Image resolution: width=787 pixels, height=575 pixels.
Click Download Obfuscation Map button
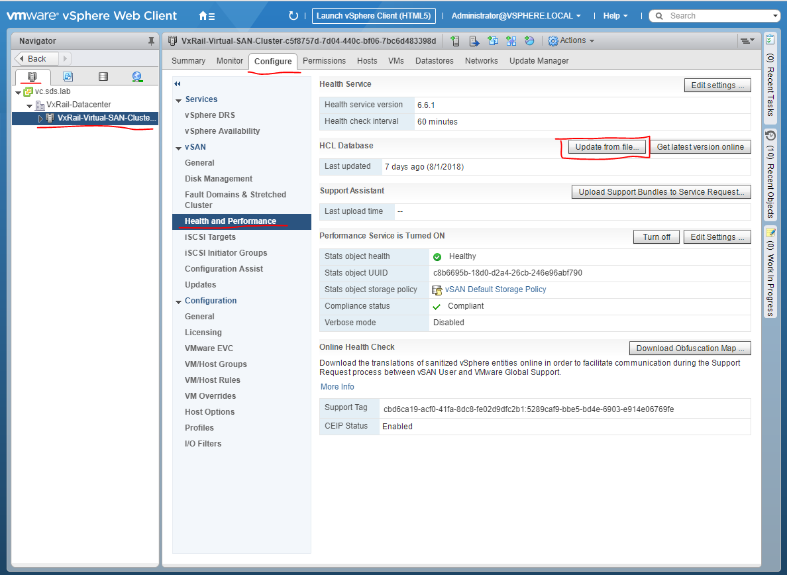pos(690,348)
